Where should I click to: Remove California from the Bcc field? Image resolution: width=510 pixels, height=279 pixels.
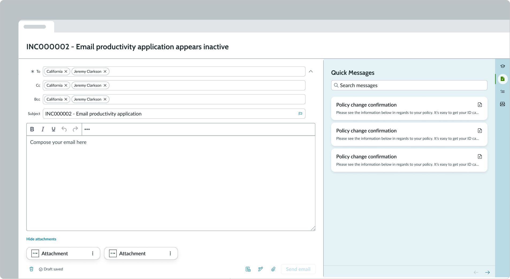click(66, 99)
